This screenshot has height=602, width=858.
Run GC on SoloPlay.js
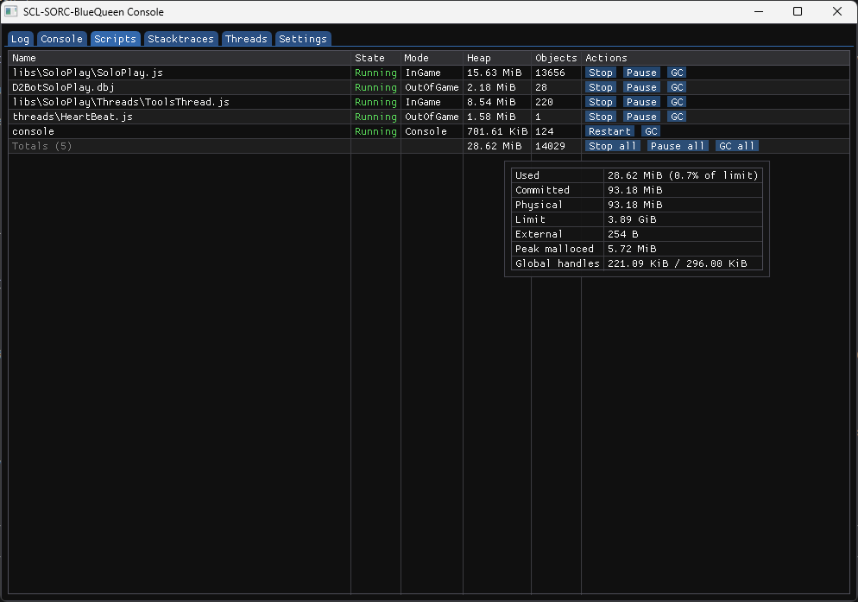[677, 73]
